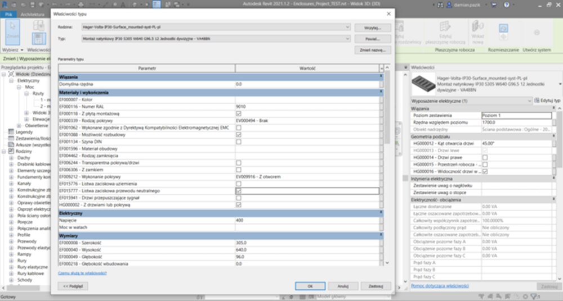563x301 pixels.
Task: Click the OK button in dialog
Action: [310, 285]
